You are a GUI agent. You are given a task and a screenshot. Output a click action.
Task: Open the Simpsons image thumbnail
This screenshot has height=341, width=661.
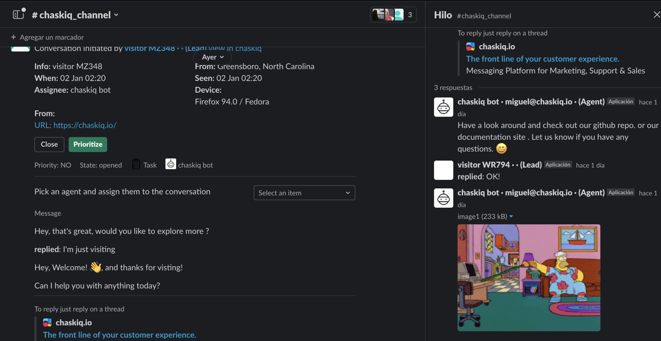(x=528, y=277)
